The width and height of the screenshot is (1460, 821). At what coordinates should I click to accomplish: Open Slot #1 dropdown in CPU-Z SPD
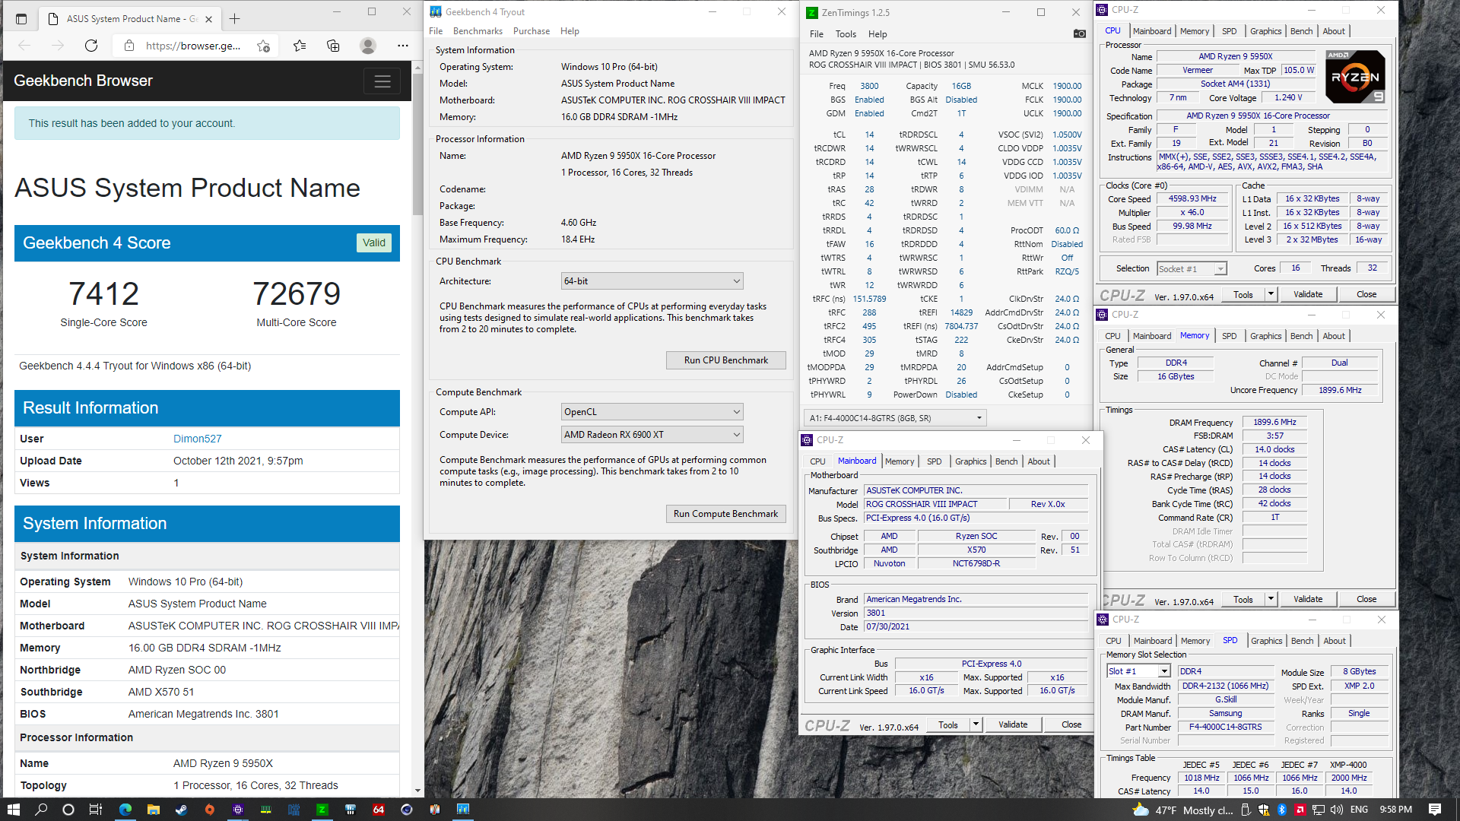pyautogui.click(x=1138, y=671)
